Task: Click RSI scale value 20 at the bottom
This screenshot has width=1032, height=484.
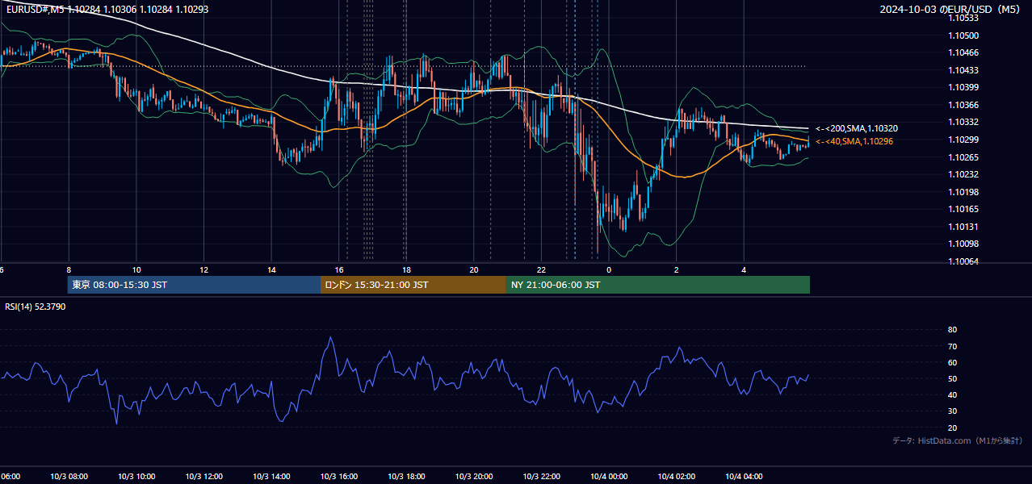Action: click(x=953, y=428)
